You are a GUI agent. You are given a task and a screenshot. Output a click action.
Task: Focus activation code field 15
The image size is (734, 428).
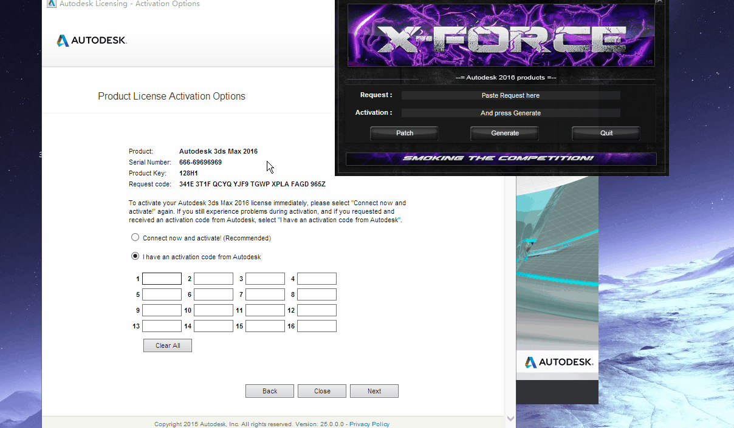pyautogui.click(x=265, y=326)
